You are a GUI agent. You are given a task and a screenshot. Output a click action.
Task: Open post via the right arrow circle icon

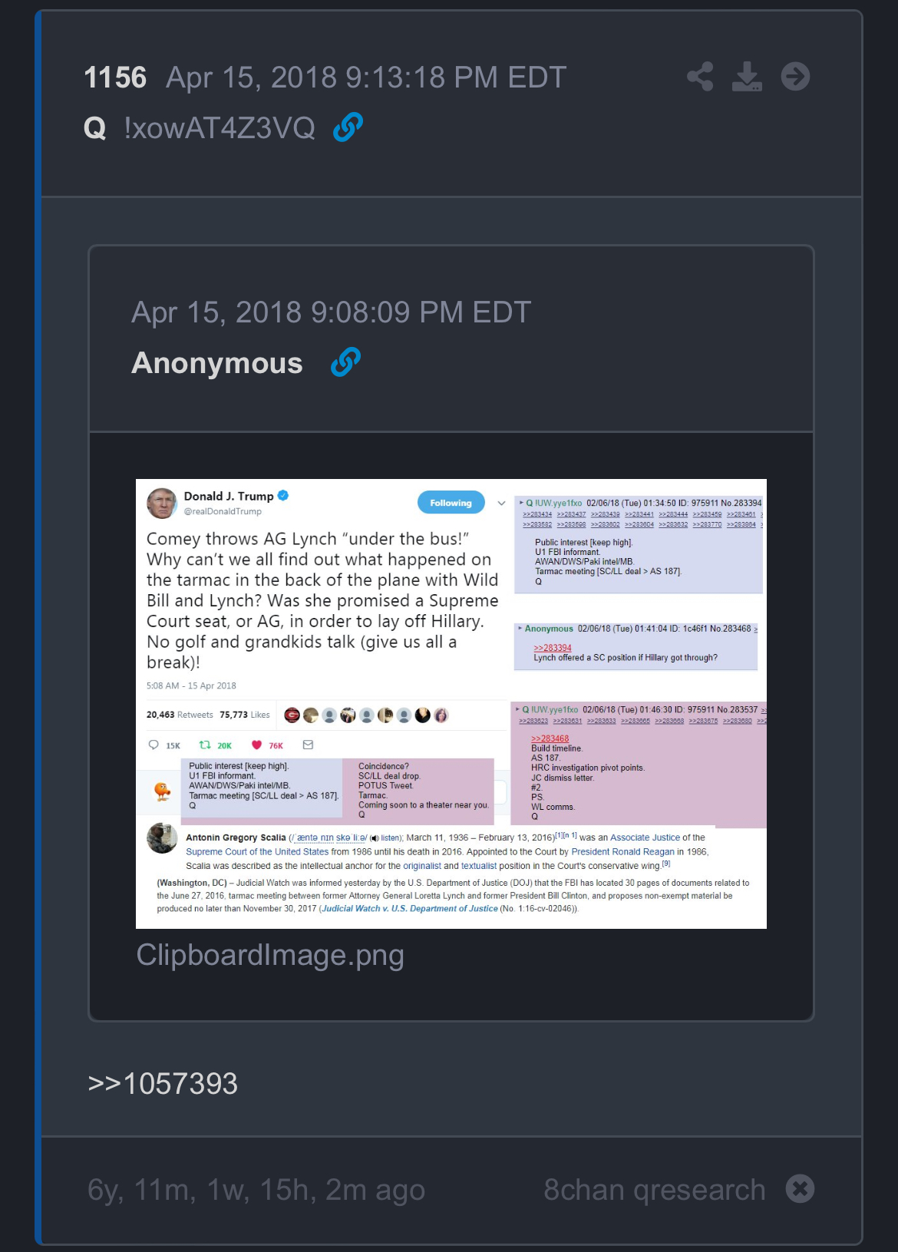[795, 77]
